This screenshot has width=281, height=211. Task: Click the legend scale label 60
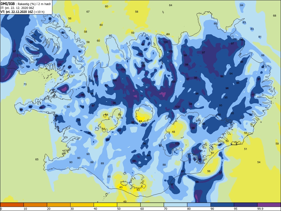tap(142, 209)
